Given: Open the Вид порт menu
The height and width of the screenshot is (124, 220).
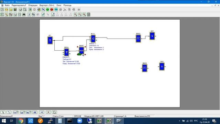Looking at the screenshot, I should (47, 6).
